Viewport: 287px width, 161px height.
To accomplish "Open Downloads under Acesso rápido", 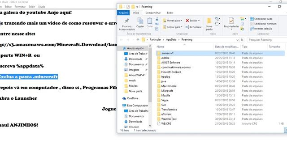I will (x=135, y=59).
